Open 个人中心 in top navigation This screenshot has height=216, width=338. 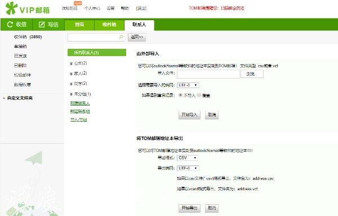click(x=92, y=8)
